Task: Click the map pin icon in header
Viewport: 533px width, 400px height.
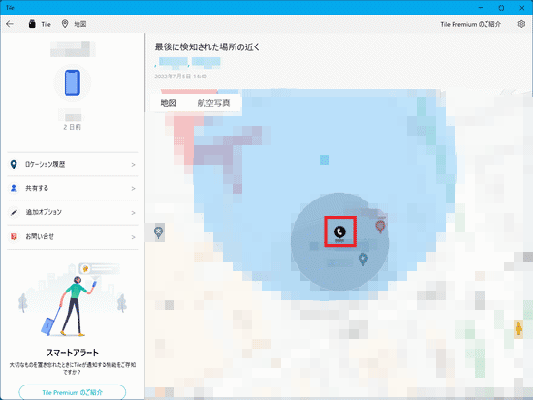Action: pos(65,24)
